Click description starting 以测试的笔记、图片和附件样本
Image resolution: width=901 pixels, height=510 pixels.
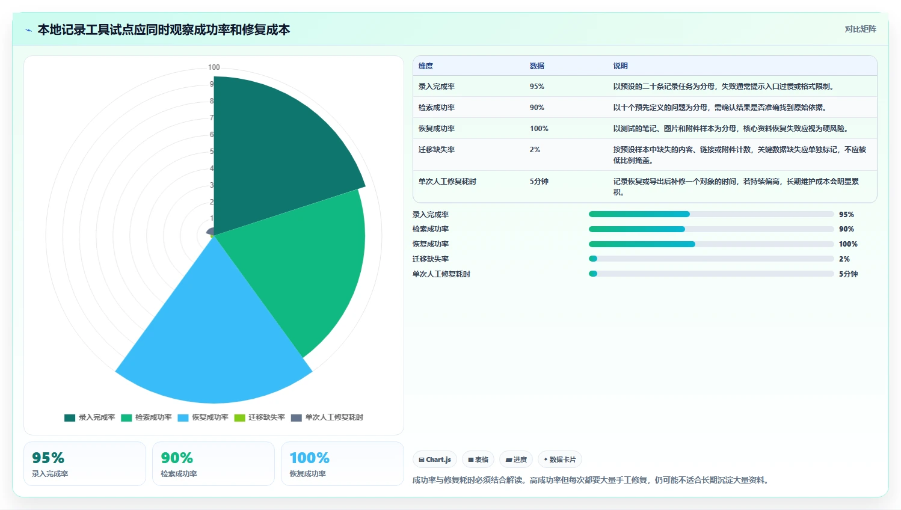point(731,129)
